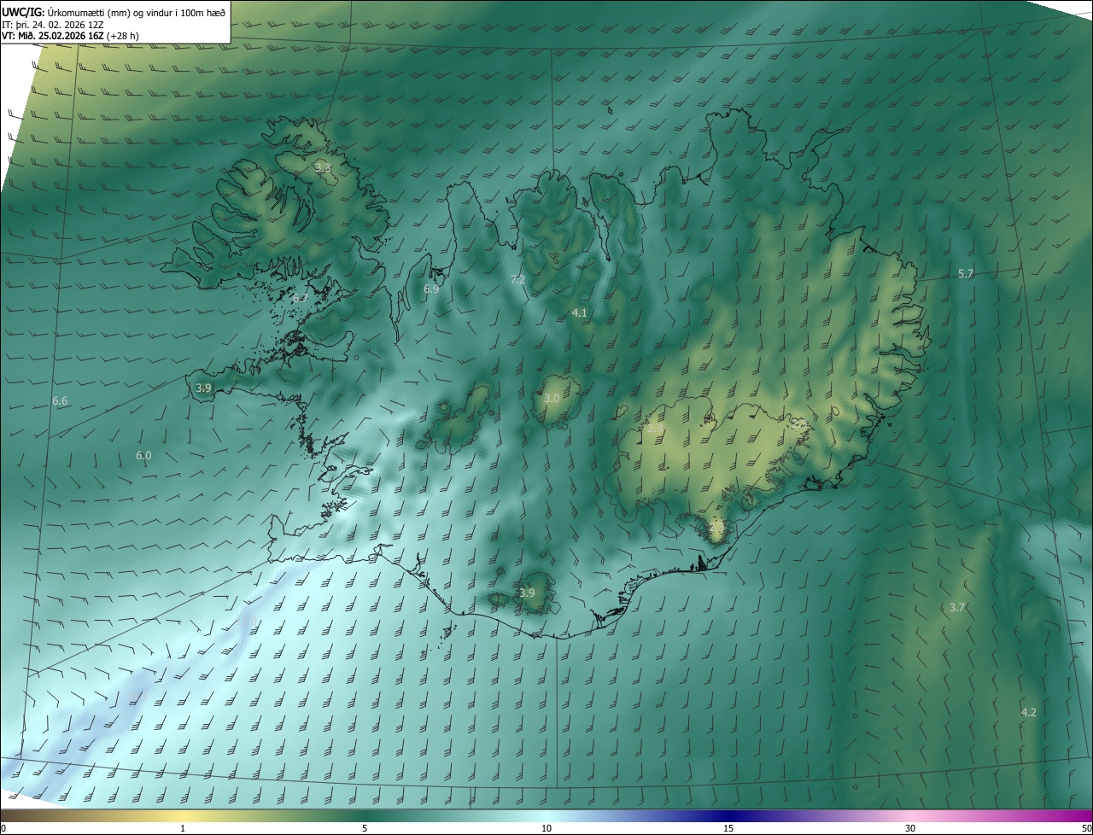Click the 10 tick label on the legend
The height and width of the screenshot is (835, 1093).
pos(546,829)
